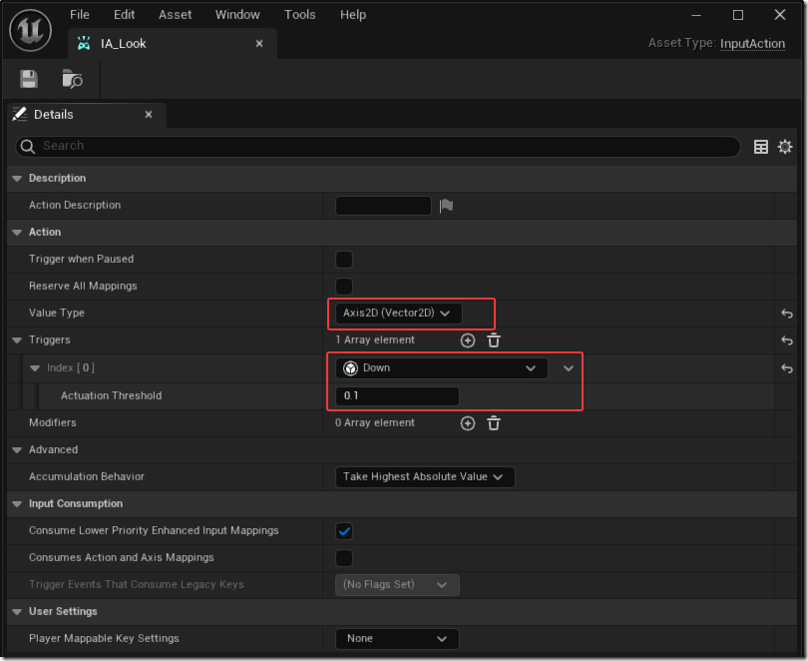Add a new Modifiers array element
Image resolution: width=808 pixels, height=661 pixels.
pos(468,423)
